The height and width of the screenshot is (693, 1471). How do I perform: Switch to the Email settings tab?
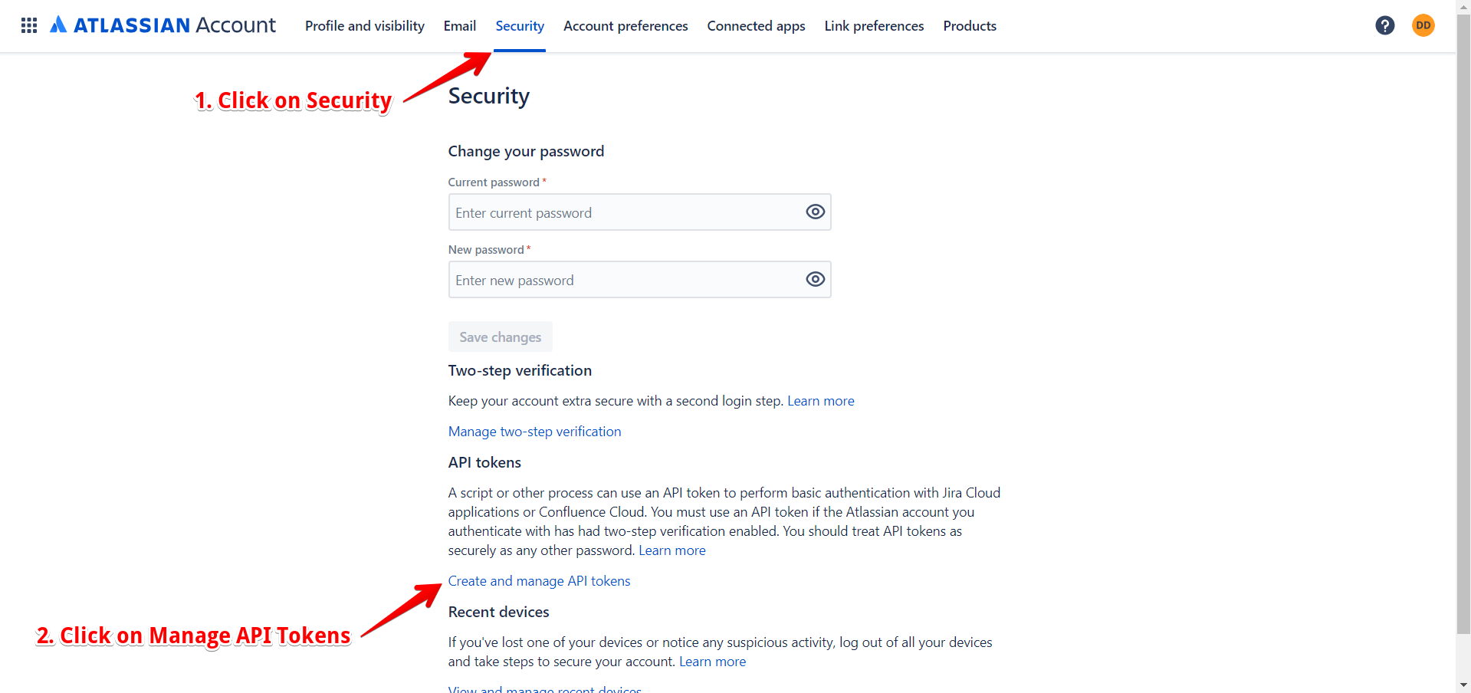(459, 25)
